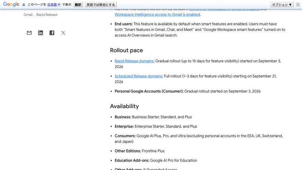Open Workspace Intelligence access to Gmail link

157,14
